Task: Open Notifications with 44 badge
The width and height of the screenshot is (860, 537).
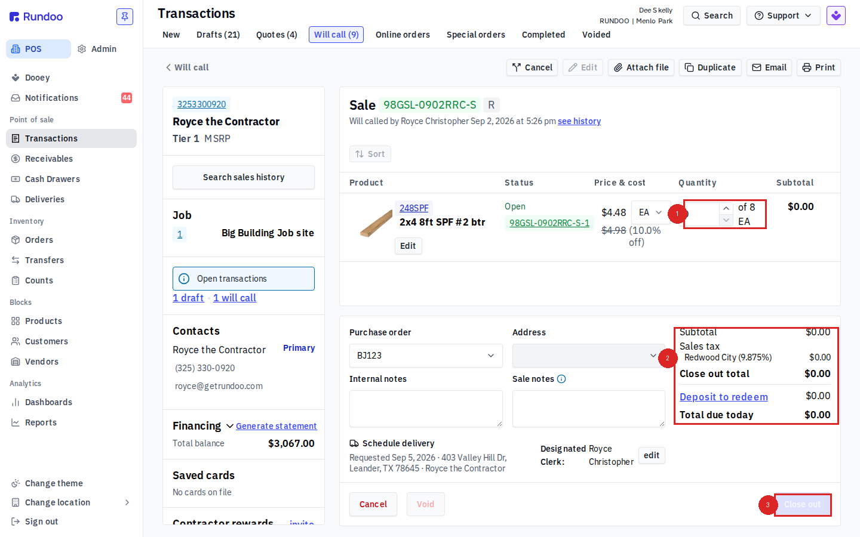Action: point(72,98)
